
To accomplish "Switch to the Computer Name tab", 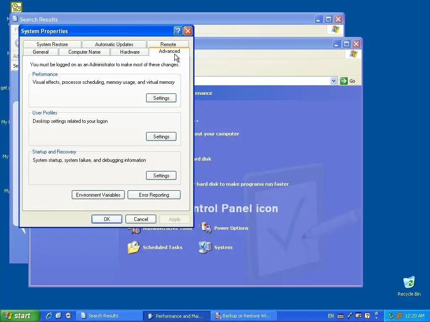I will (x=84, y=52).
